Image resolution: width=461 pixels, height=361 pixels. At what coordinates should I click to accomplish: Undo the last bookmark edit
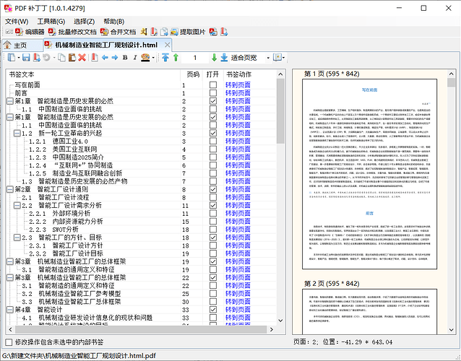click(x=46, y=57)
